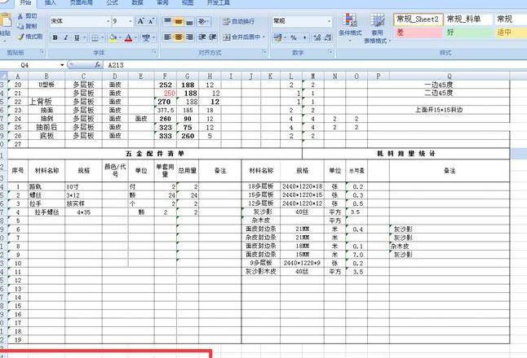Screen dimensions: 527x358
Task: Apply the green Good (好) cell style
Action: (x=468, y=33)
